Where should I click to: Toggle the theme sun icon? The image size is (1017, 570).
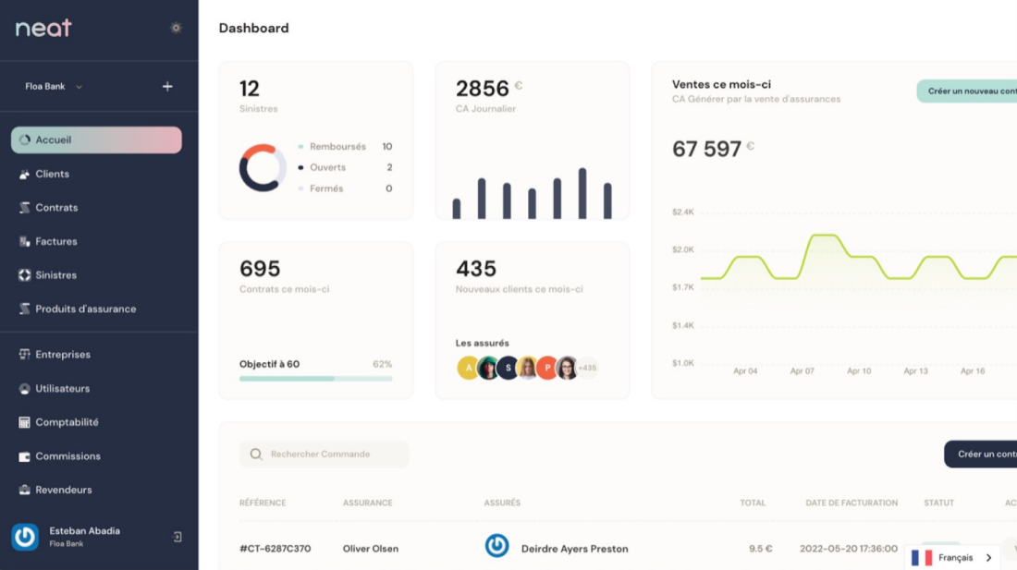(176, 28)
